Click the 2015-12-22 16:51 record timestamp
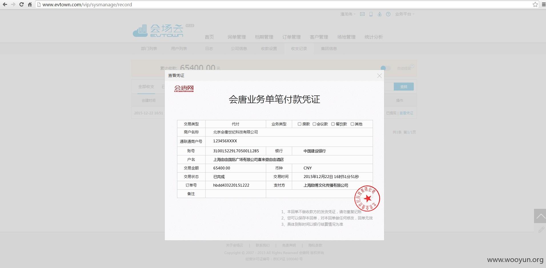 tap(148, 113)
